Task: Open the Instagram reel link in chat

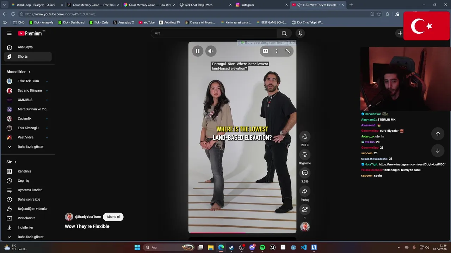Action: [x=412, y=164]
